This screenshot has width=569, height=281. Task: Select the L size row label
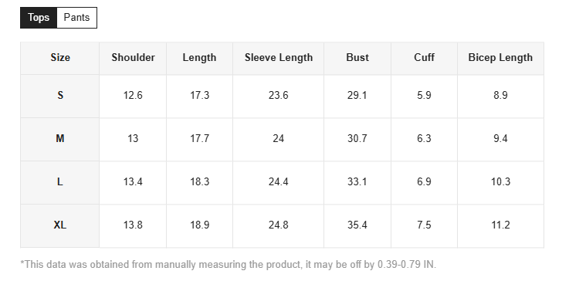click(x=60, y=182)
